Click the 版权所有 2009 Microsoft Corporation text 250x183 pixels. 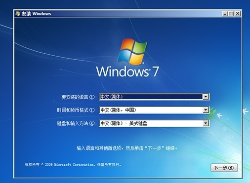point(73,164)
